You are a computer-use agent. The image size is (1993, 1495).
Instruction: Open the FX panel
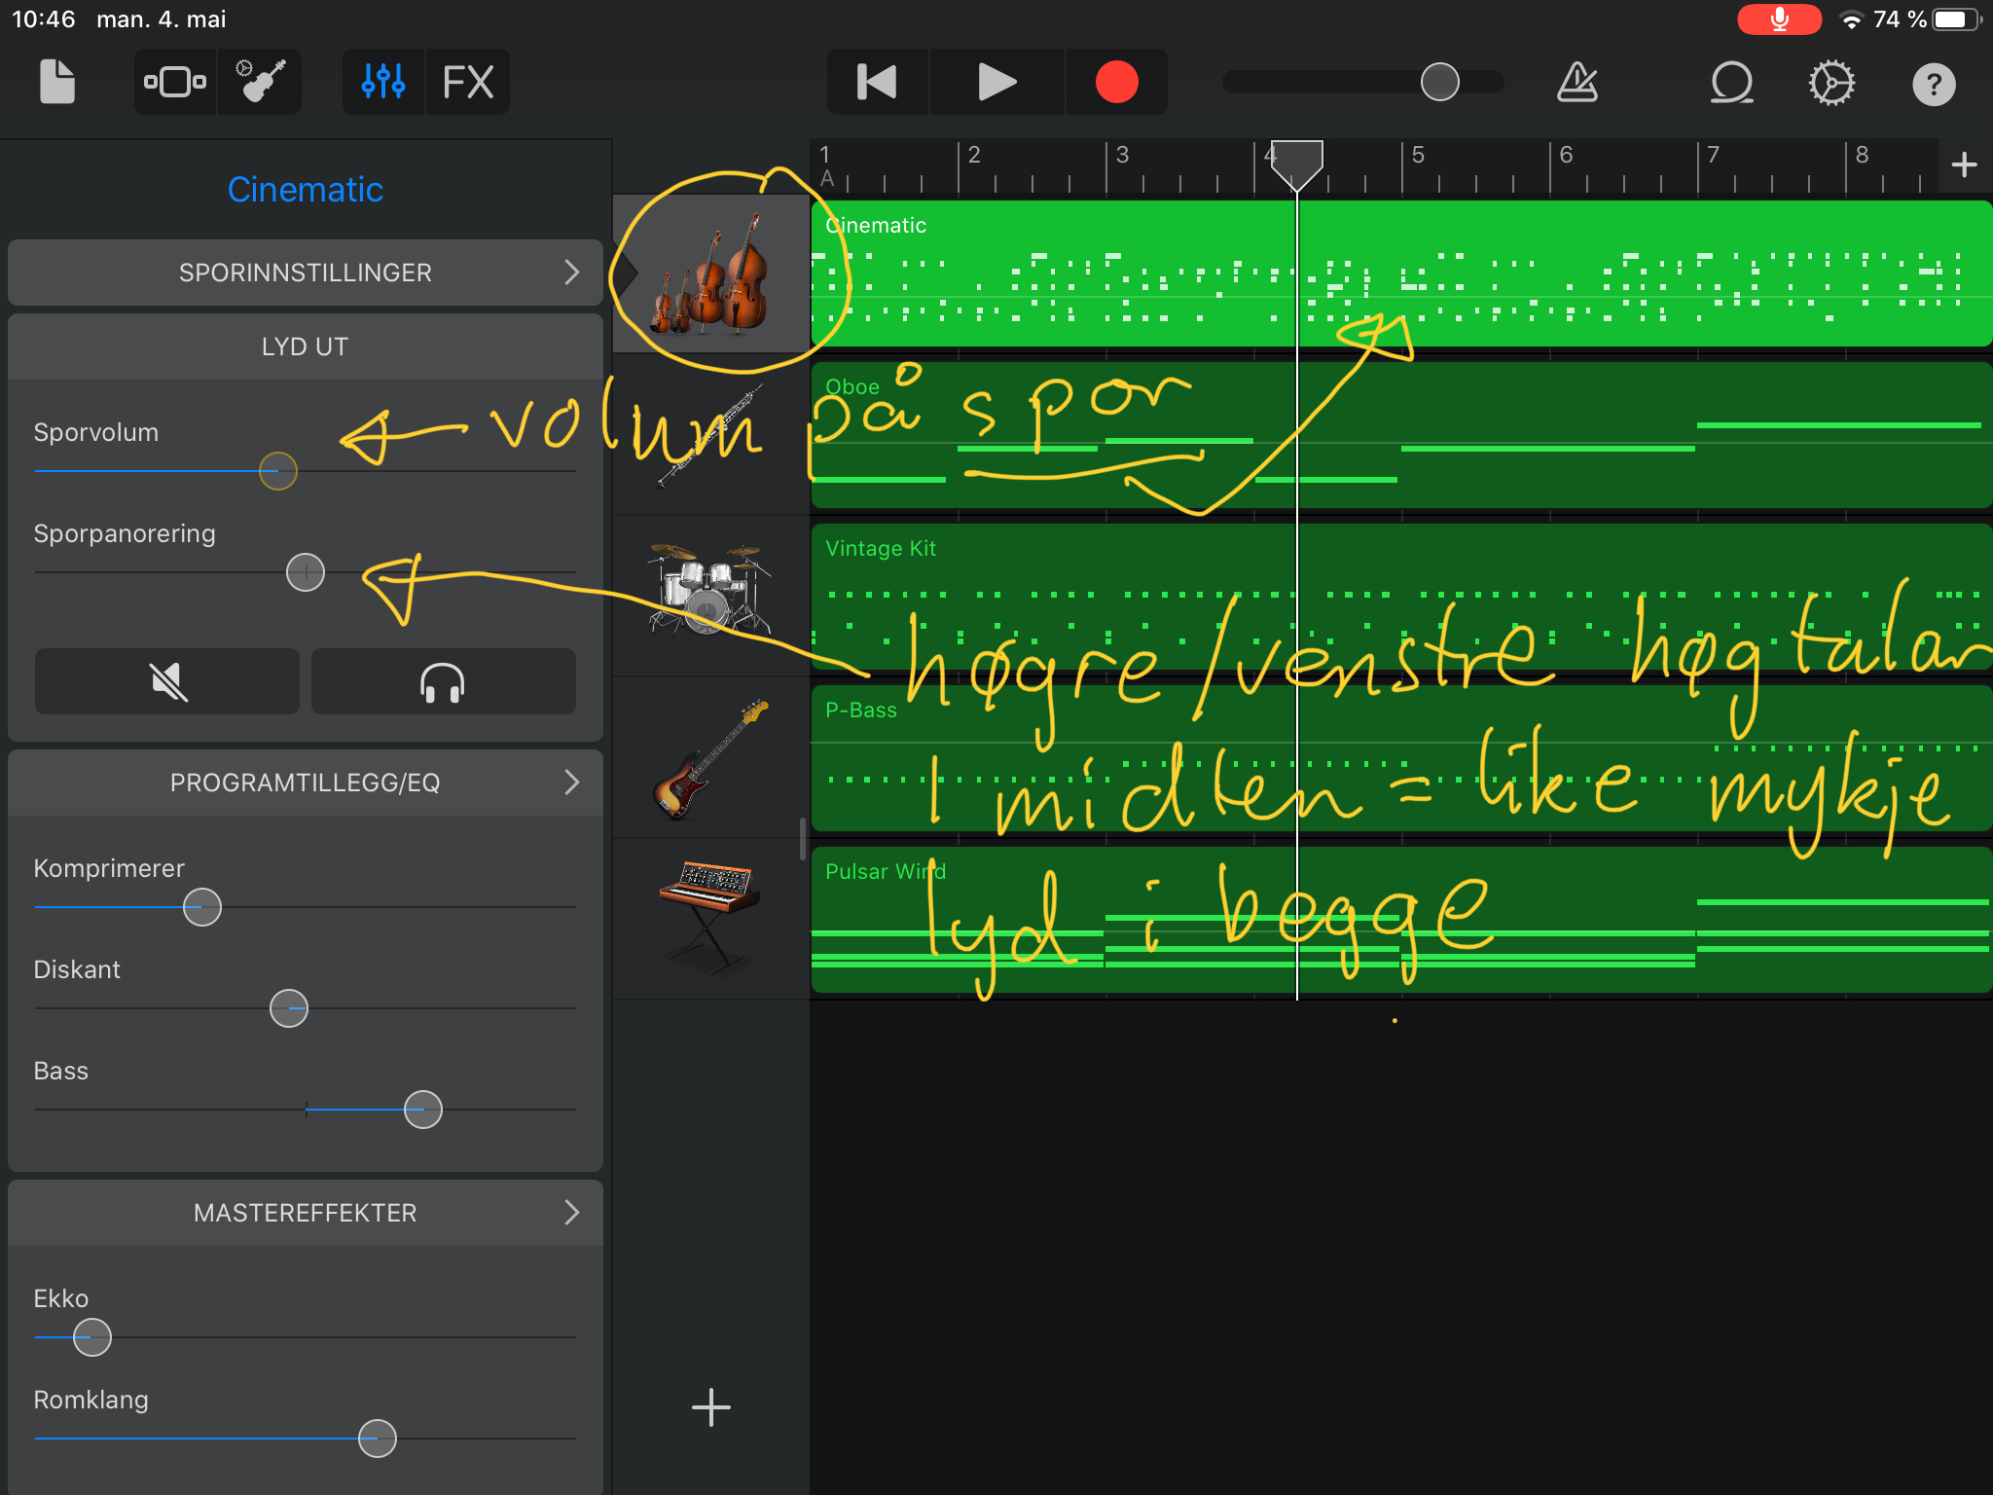(x=468, y=82)
